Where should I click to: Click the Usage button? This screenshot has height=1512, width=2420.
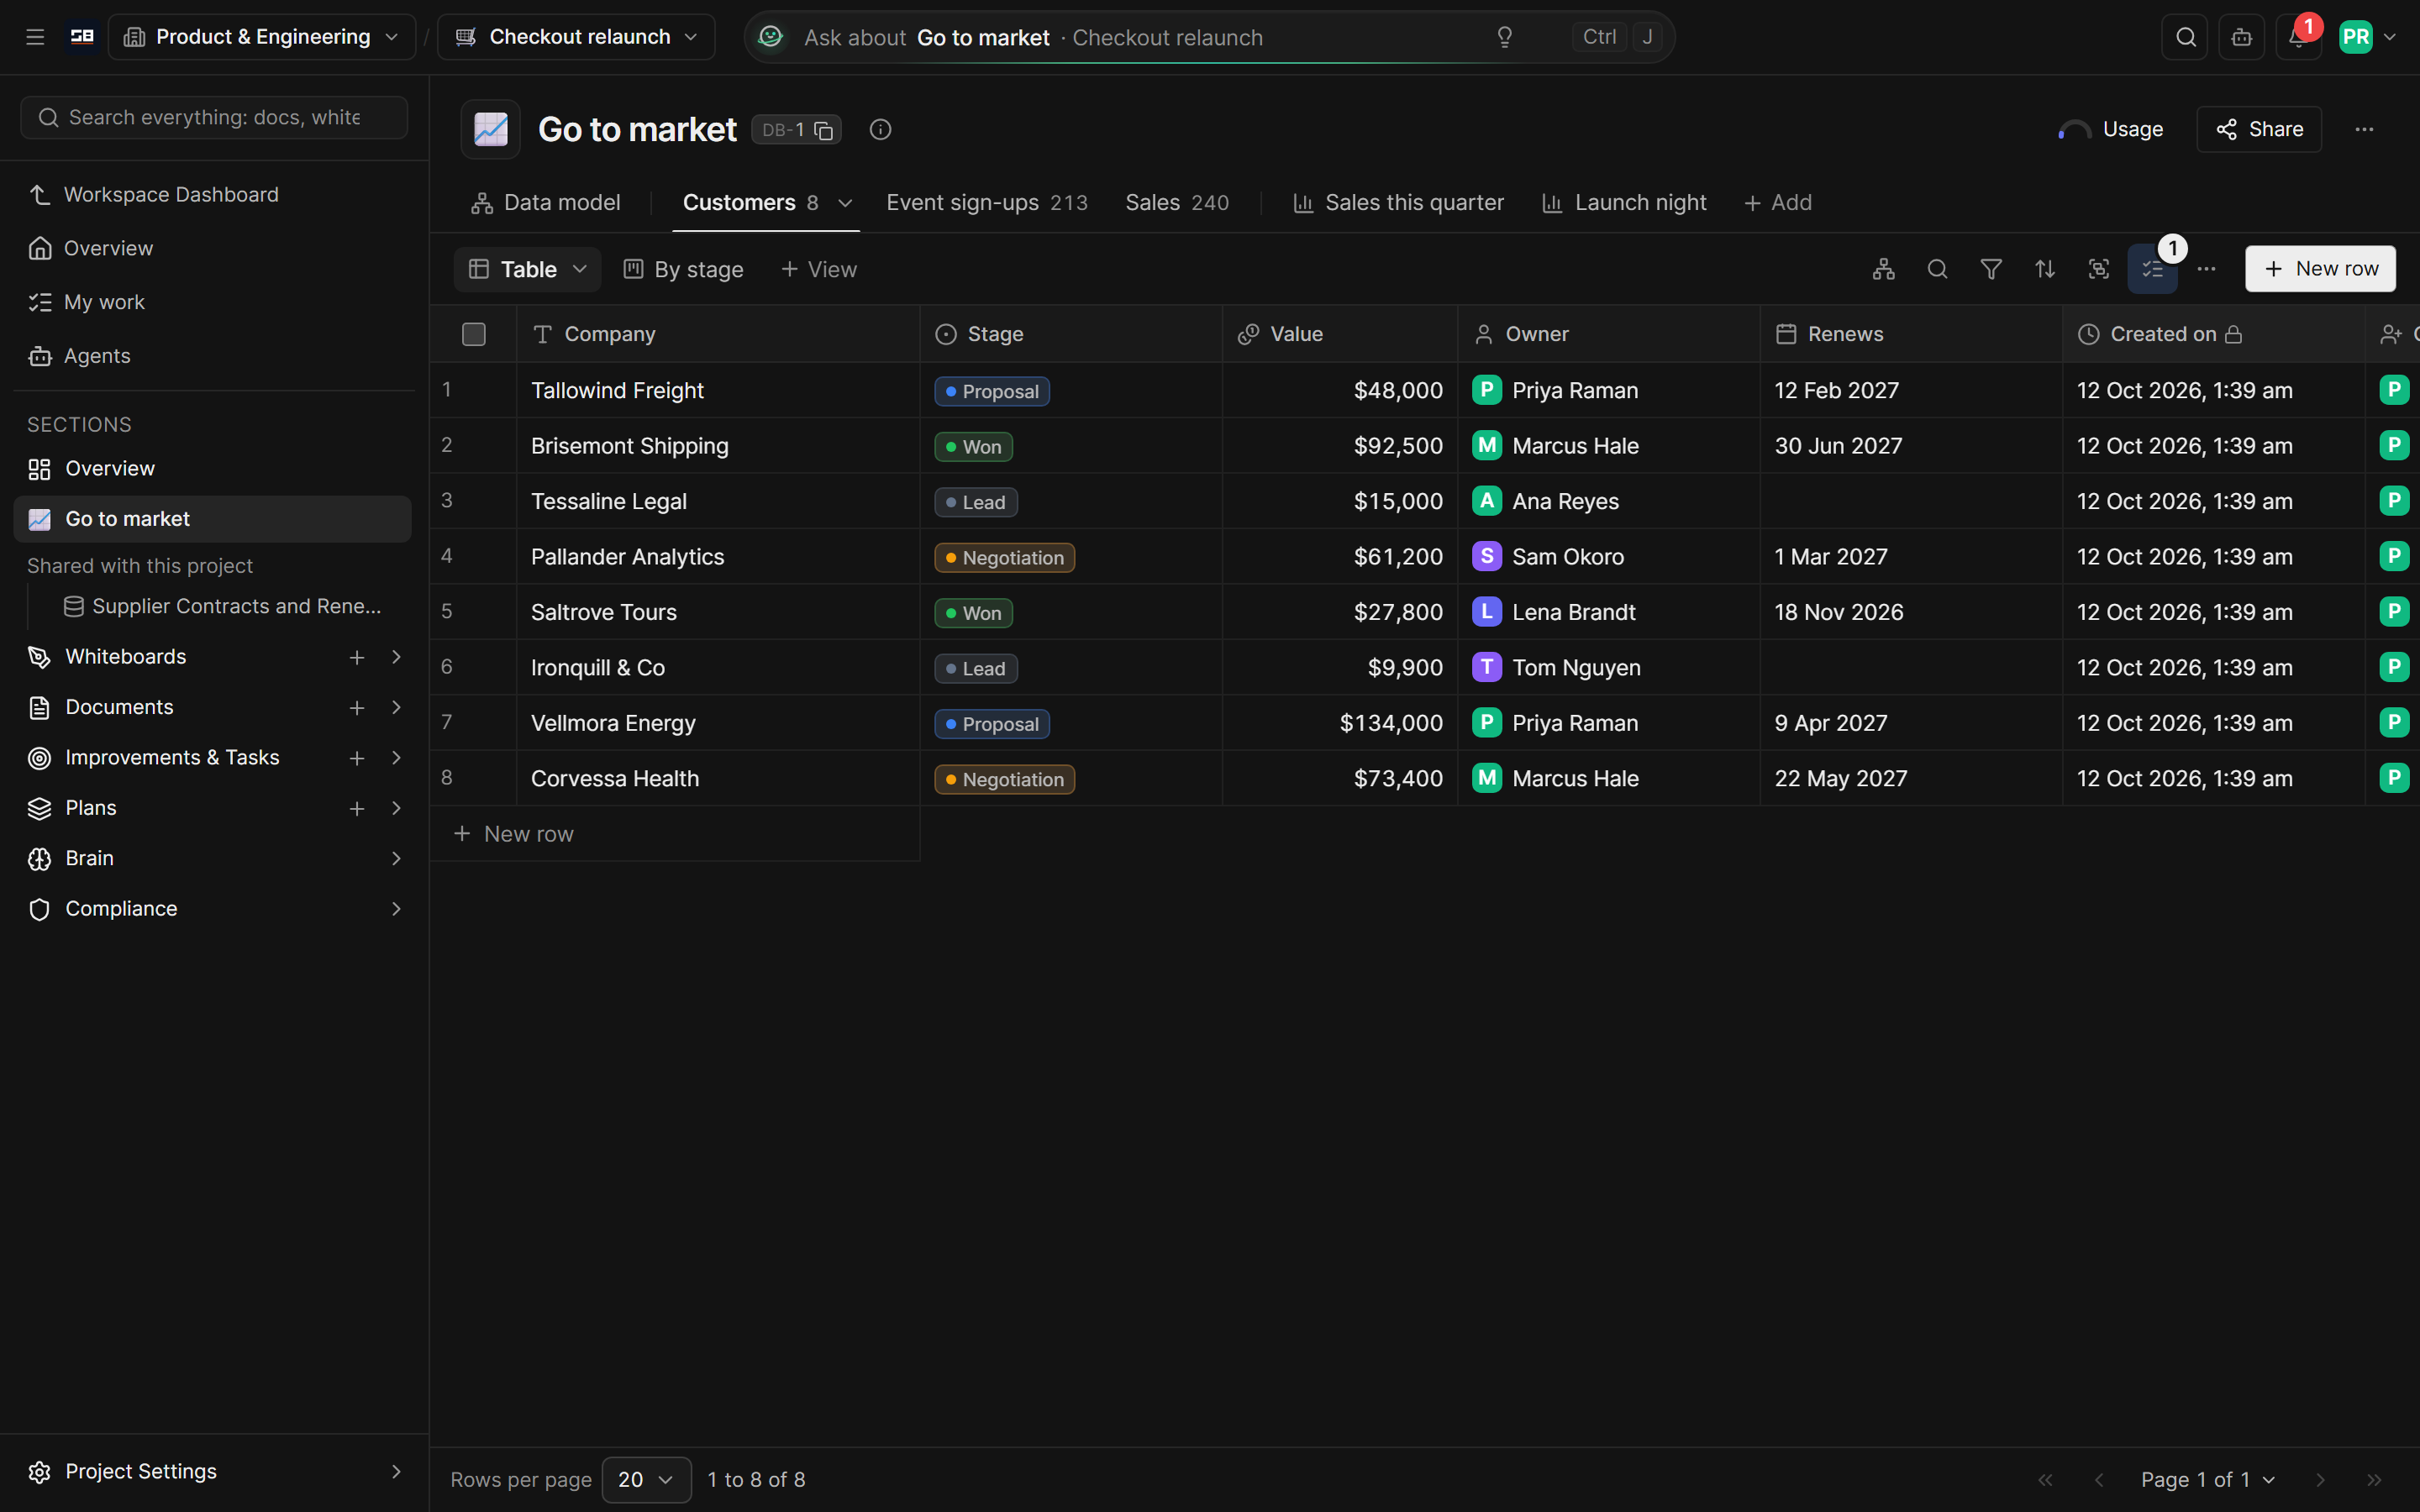click(2111, 129)
